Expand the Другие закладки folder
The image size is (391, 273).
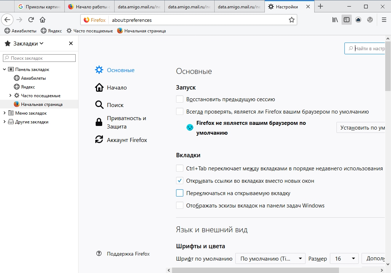tap(4, 122)
